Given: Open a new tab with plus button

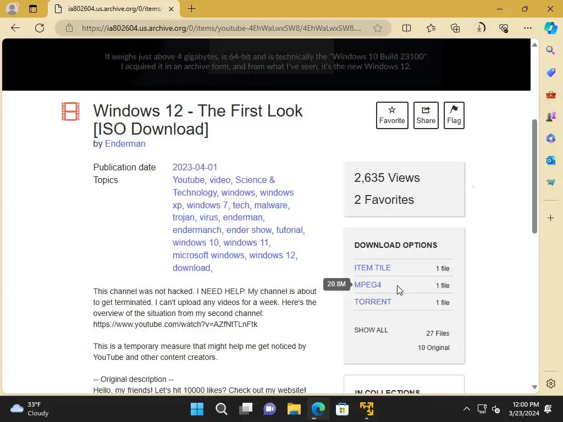Looking at the screenshot, I should click(191, 9).
